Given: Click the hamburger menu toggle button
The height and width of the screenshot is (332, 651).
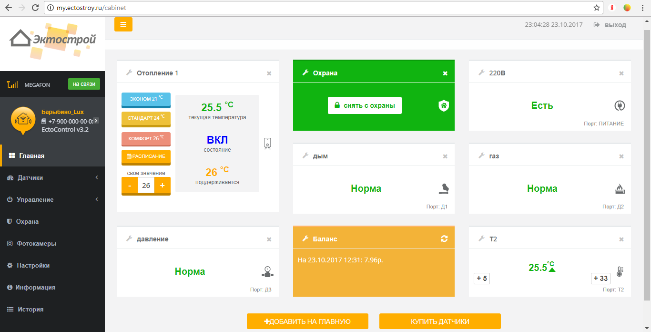Looking at the screenshot, I should point(123,24).
